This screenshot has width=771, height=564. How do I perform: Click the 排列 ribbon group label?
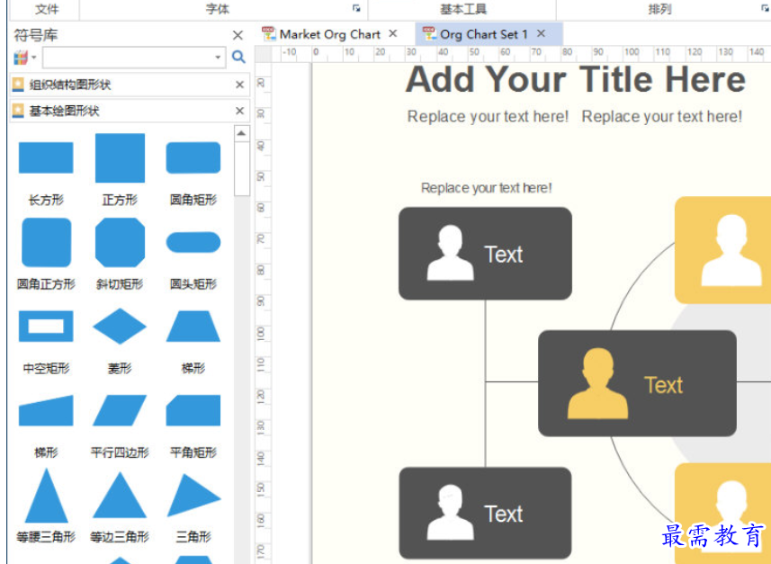[659, 9]
